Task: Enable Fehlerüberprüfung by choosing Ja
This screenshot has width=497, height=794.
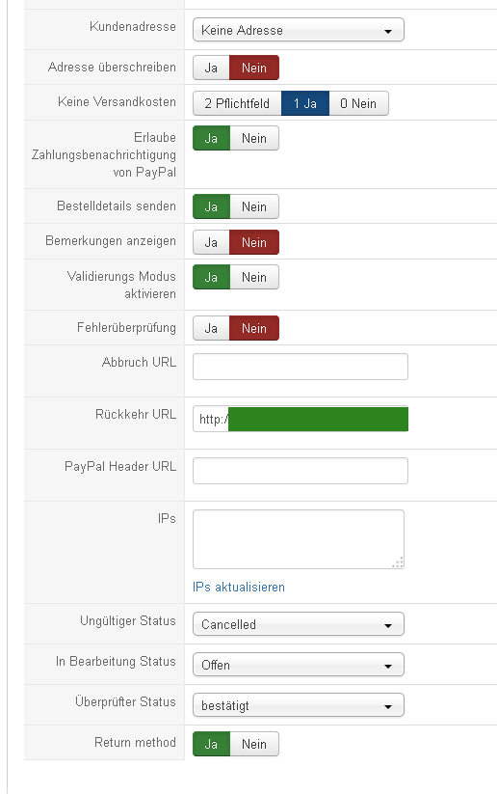Action: [x=211, y=328]
